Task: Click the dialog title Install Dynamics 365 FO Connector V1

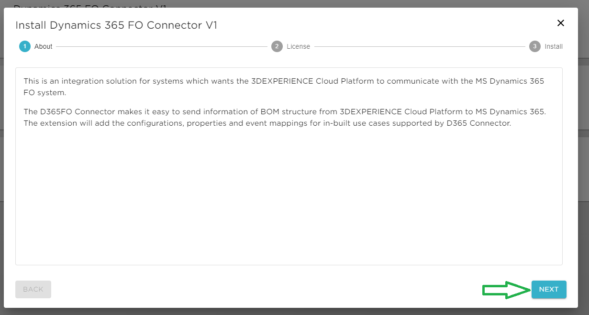Action: [x=116, y=25]
